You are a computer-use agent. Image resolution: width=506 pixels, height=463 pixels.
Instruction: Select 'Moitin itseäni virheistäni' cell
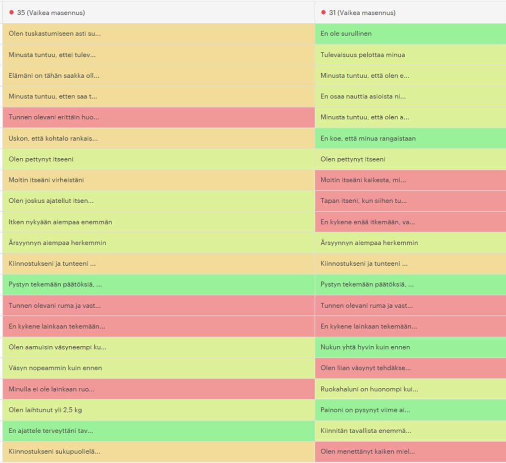point(159,180)
